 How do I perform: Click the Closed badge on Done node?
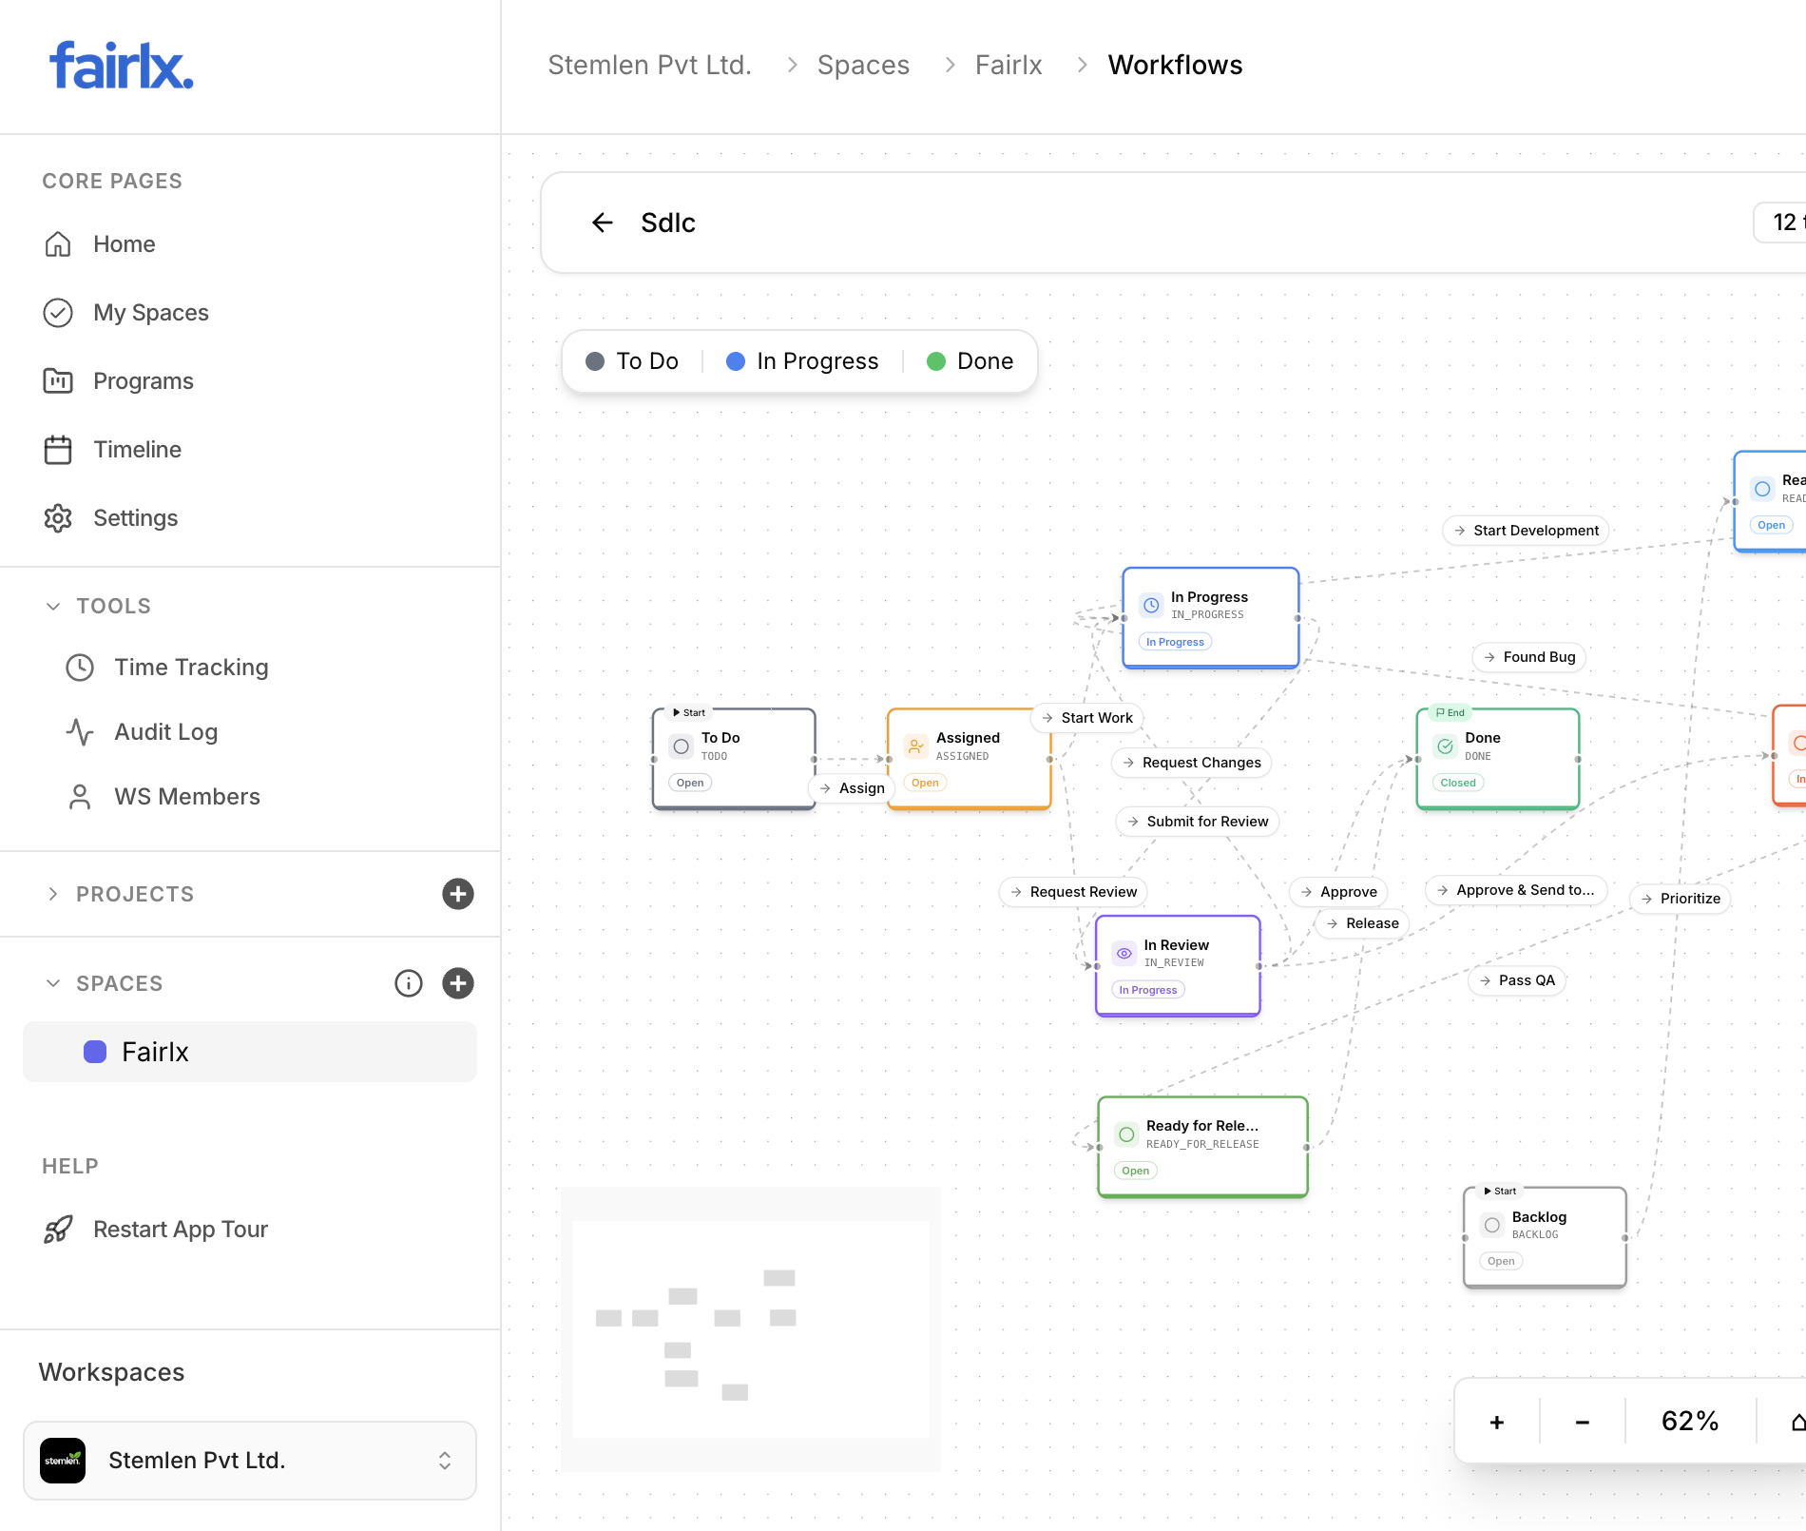[1458, 783]
